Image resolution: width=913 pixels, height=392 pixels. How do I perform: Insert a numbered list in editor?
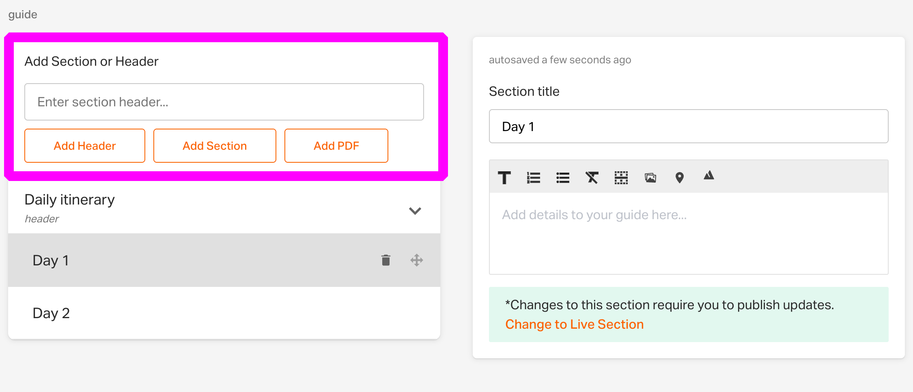(534, 178)
